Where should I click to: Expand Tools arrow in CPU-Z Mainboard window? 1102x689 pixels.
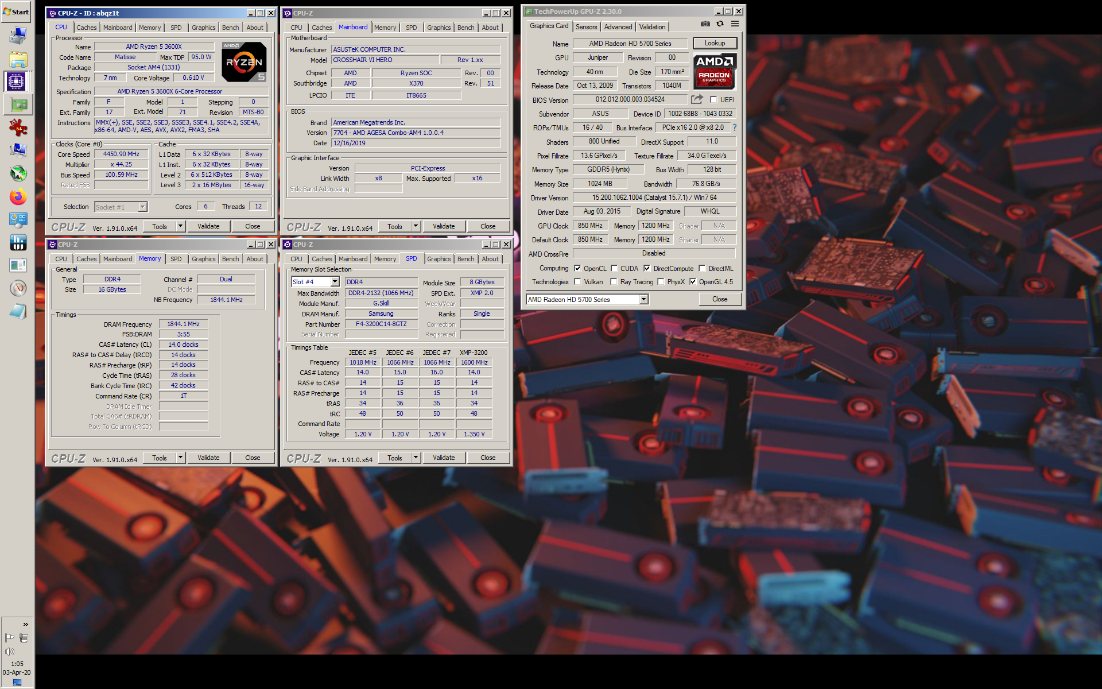click(x=416, y=226)
